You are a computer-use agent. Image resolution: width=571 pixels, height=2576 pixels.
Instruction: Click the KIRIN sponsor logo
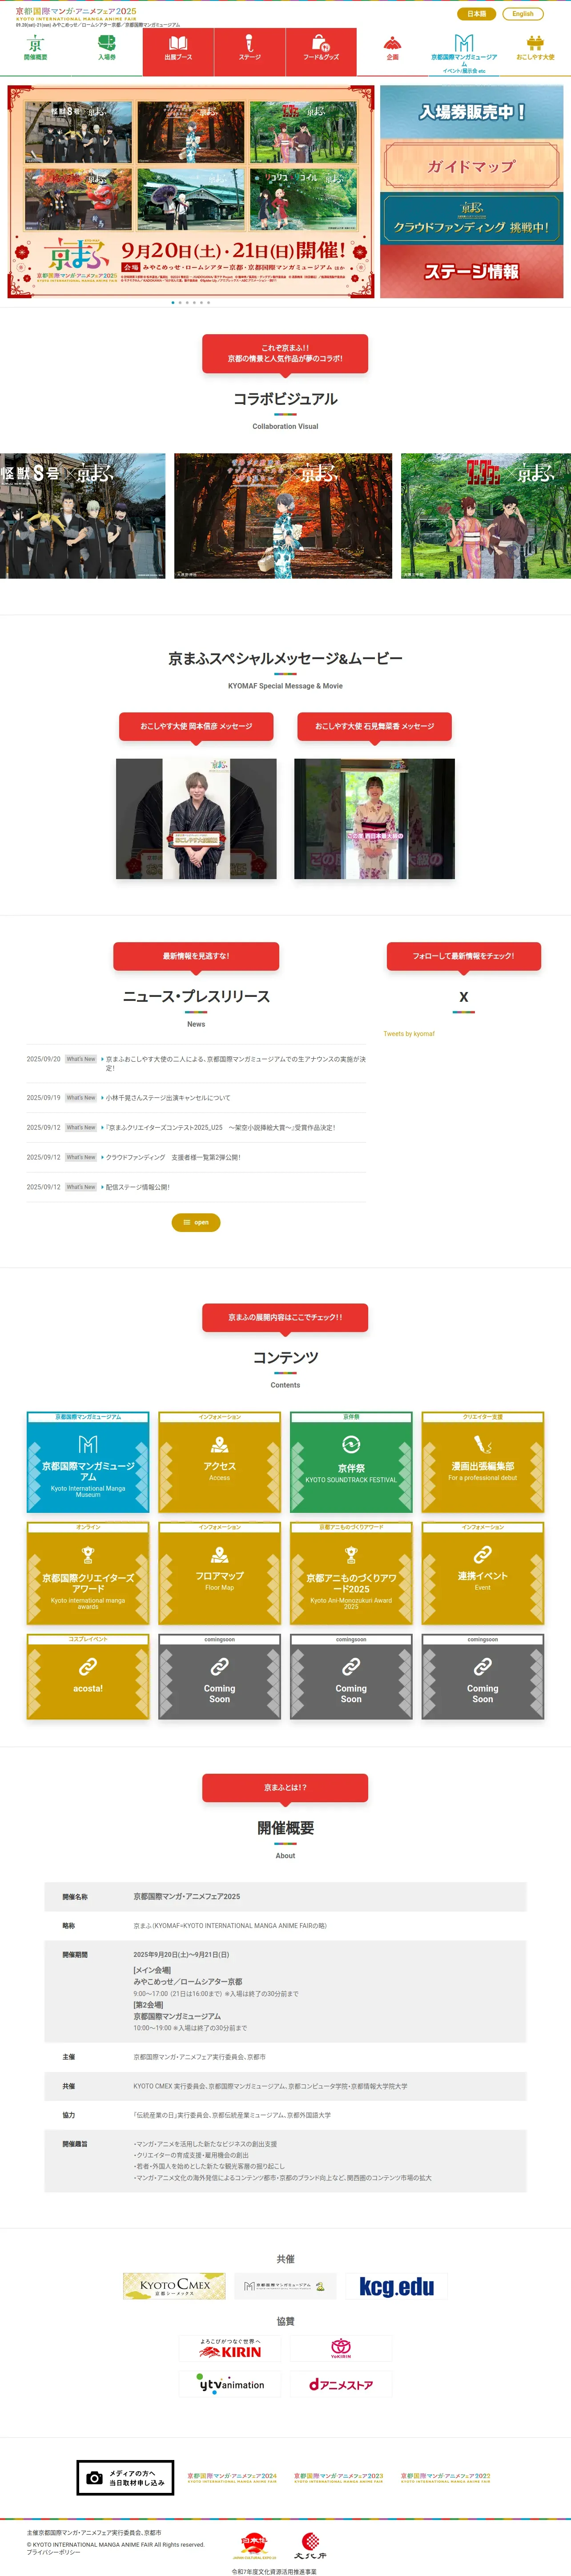230,2347
